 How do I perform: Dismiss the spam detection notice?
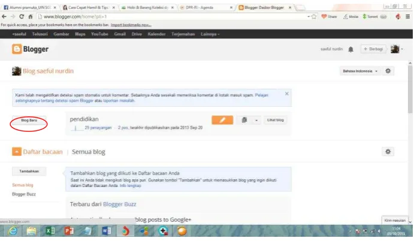pyautogui.click(x=287, y=94)
